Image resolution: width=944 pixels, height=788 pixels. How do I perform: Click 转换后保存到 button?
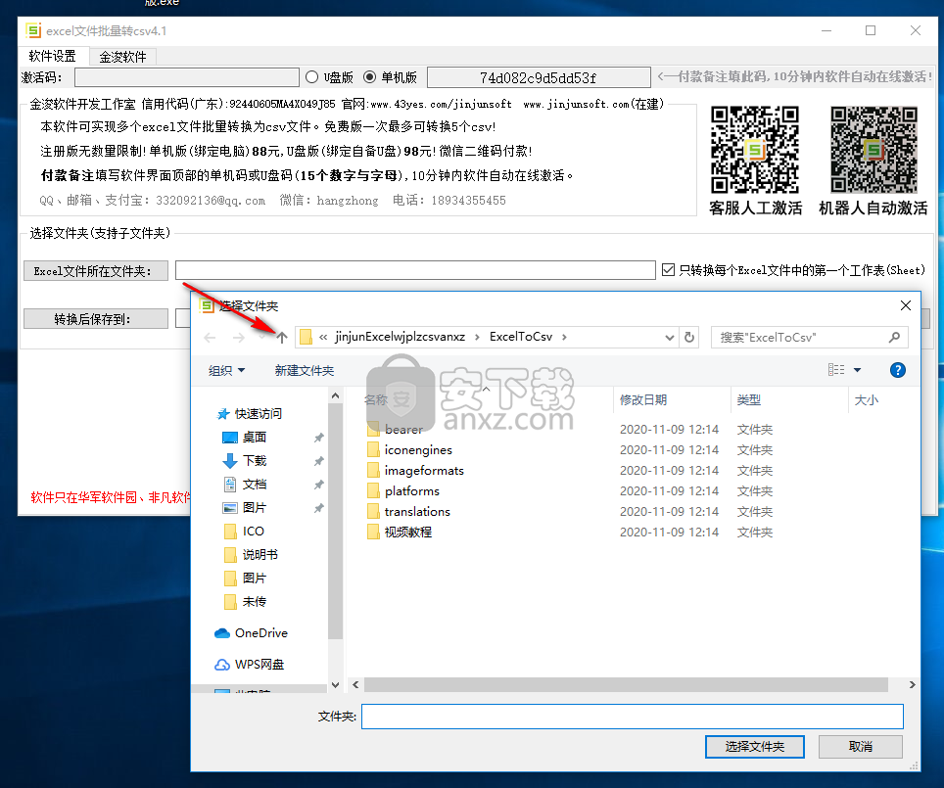pyautogui.click(x=96, y=319)
